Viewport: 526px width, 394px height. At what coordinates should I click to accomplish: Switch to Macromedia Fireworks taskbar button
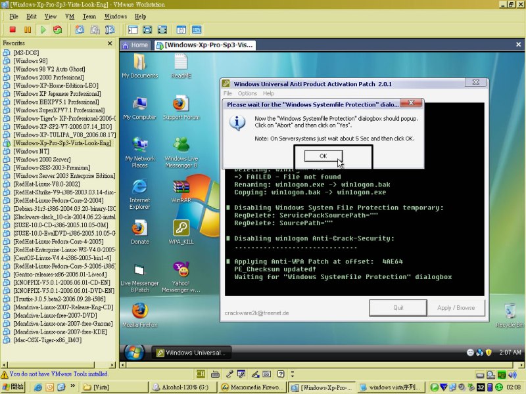252,387
